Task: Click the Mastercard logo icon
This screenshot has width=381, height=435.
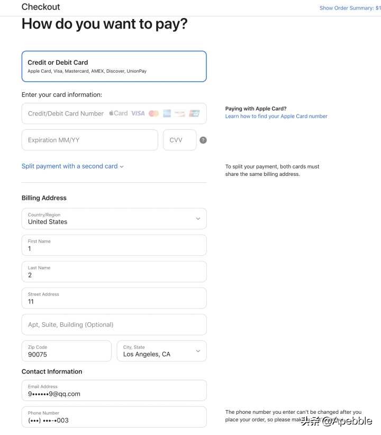Action: click(153, 113)
